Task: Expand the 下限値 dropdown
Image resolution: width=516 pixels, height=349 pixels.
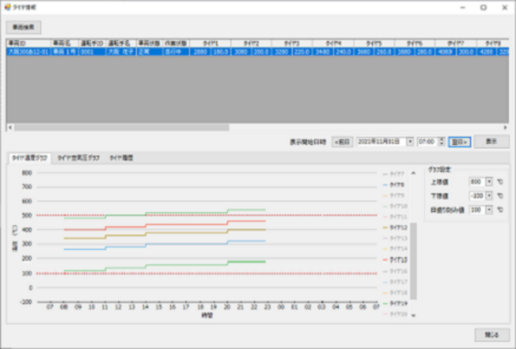Action: (x=489, y=196)
